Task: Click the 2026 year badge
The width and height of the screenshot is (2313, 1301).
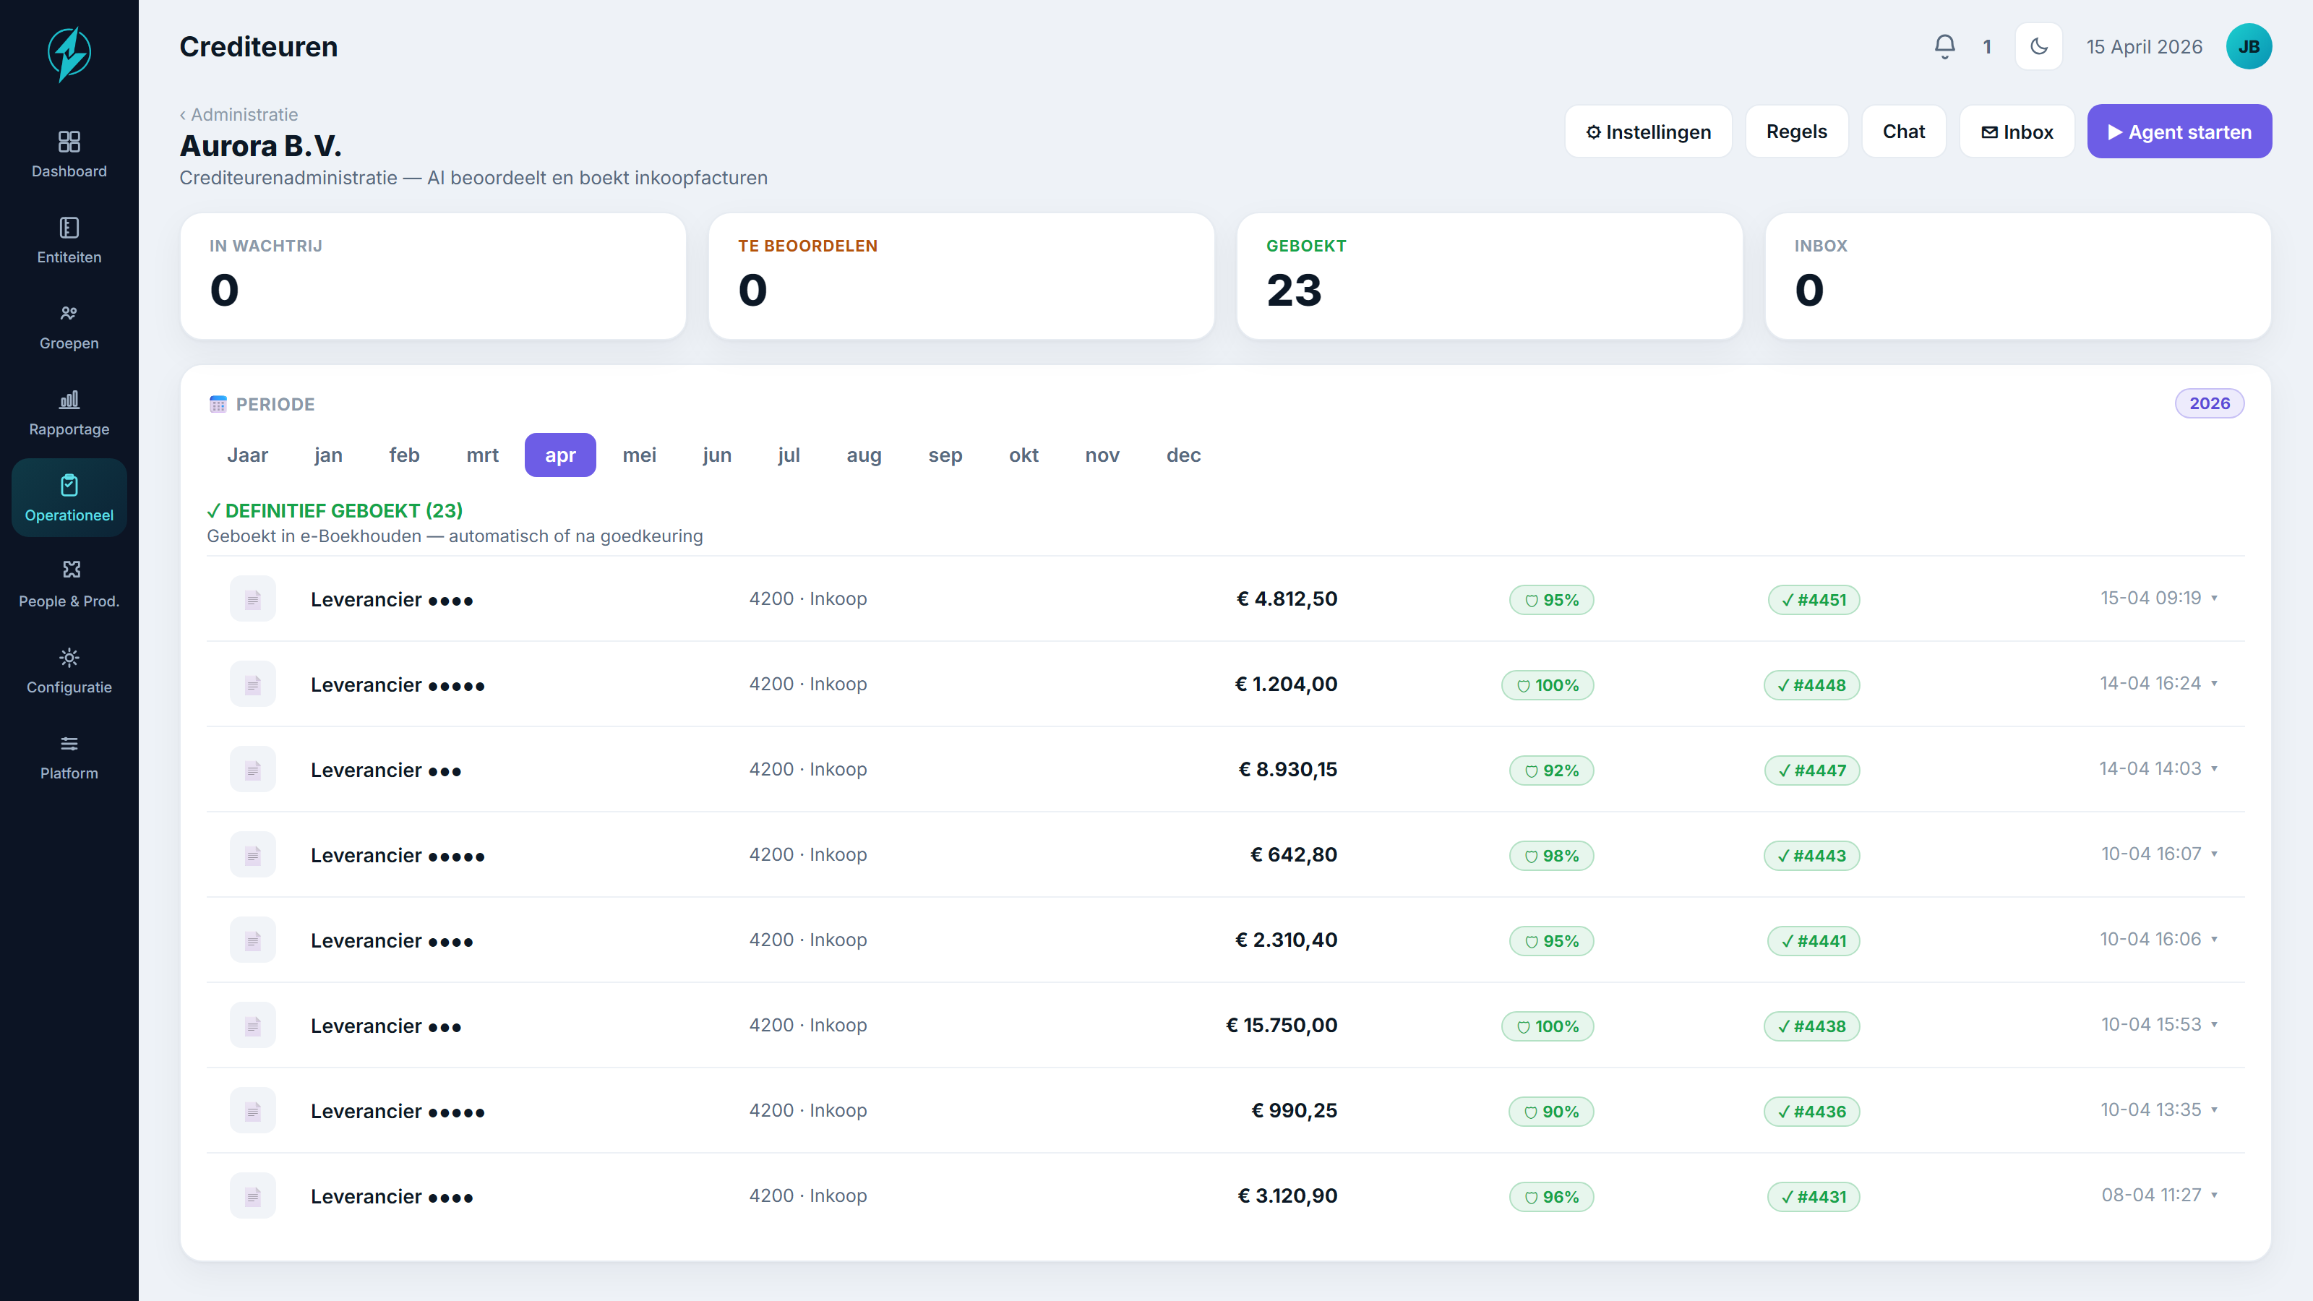Action: click(x=2209, y=404)
